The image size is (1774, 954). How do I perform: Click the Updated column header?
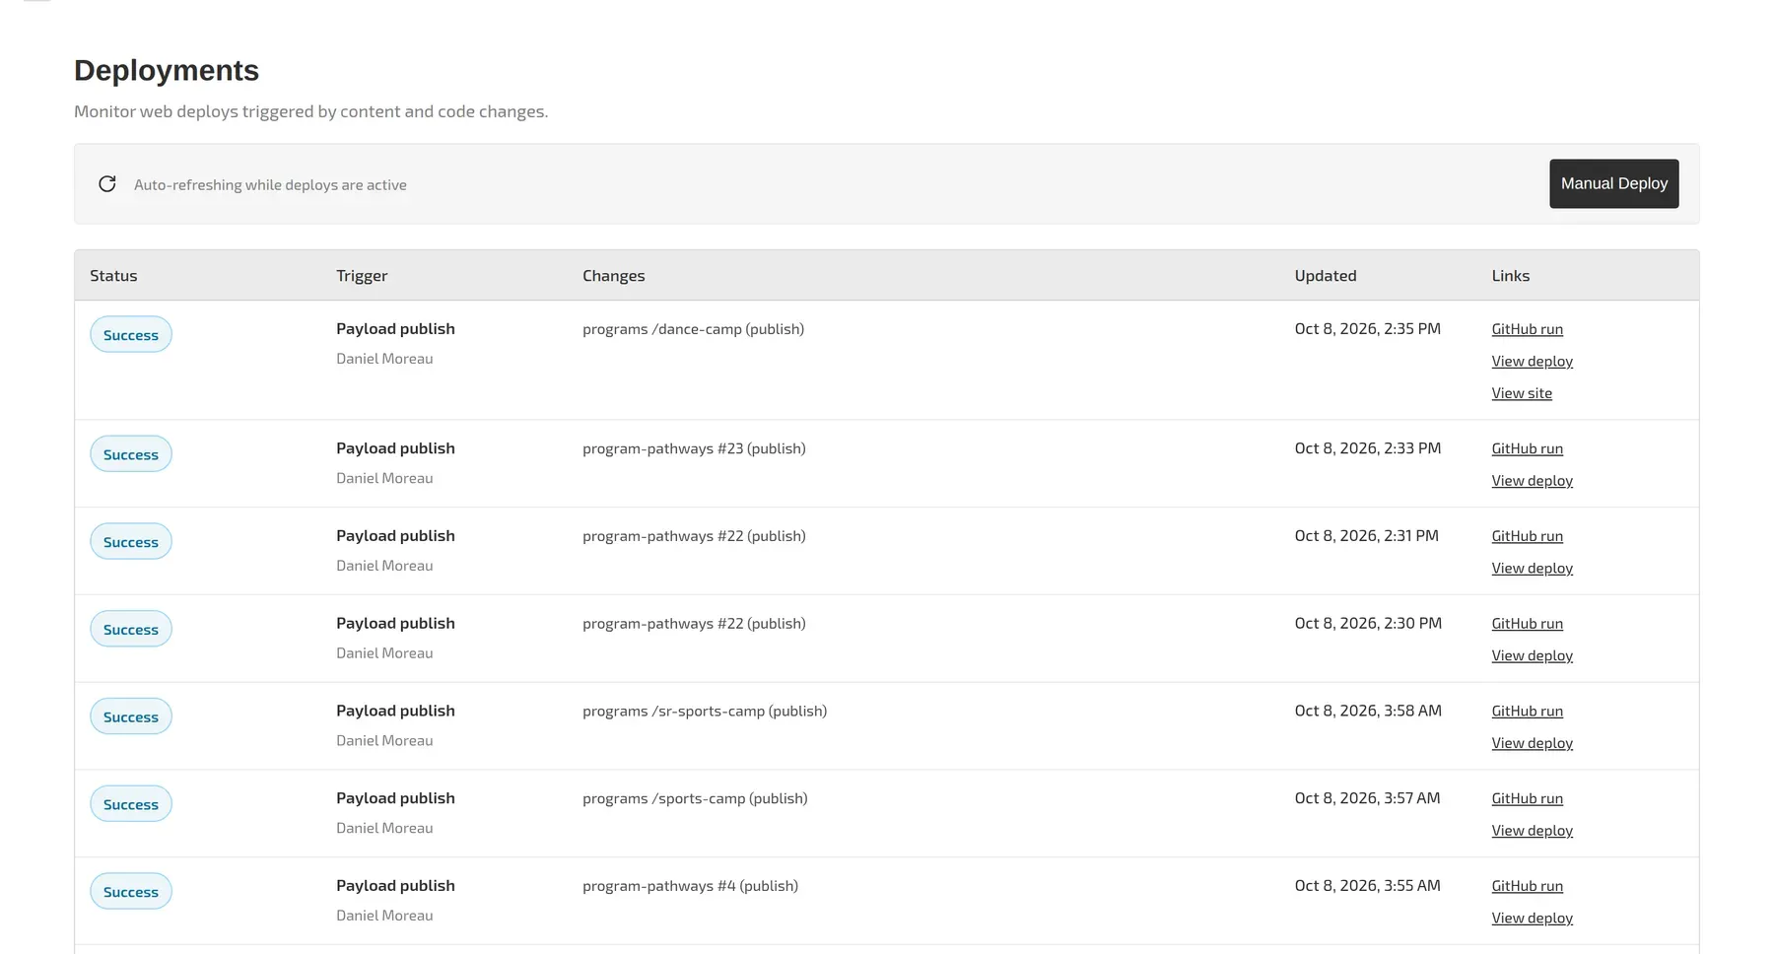[x=1325, y=276]
